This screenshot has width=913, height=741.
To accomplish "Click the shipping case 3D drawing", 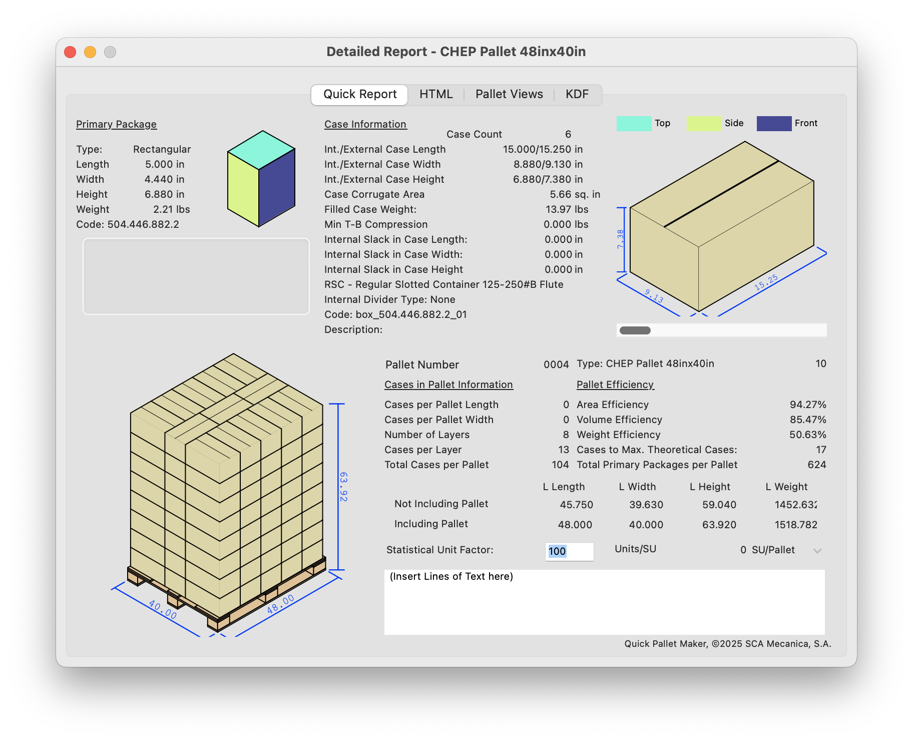I will pyautogui.click(x=721, y=228).
